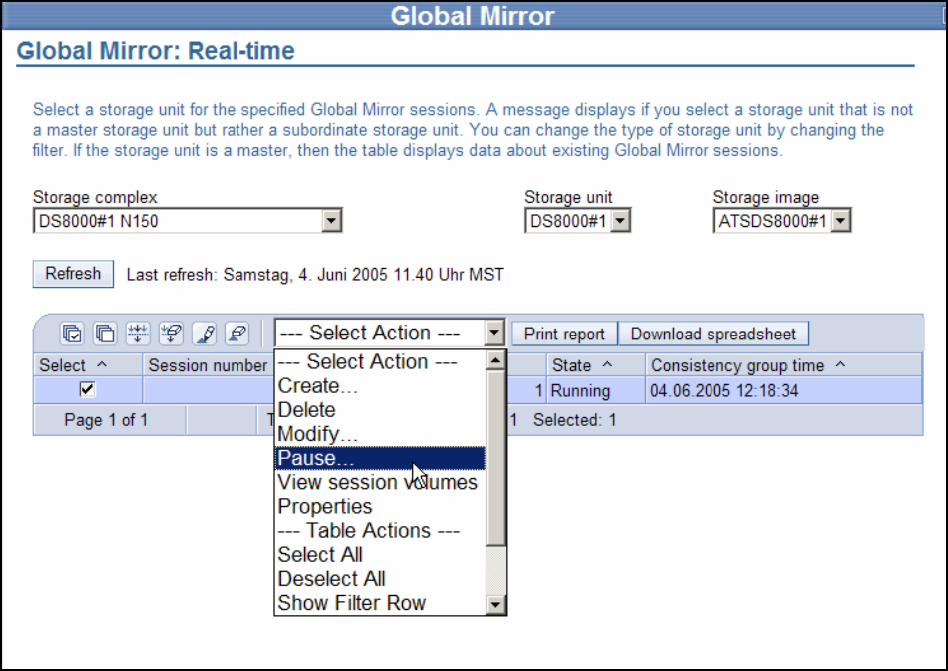Click the Print report button
Image resolution: width=948 pixels, height=671 pixels.
click(564, 335)
